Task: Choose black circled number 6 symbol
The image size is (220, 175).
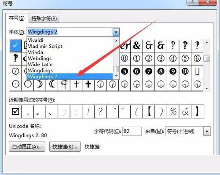Action: coord(136,72)
